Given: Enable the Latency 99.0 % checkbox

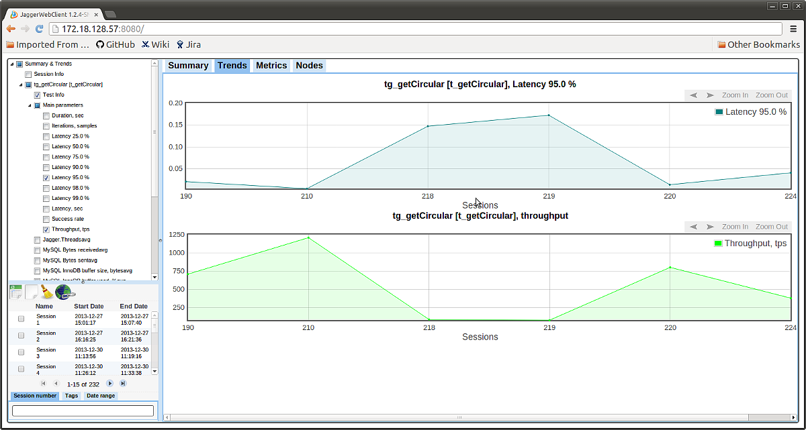Looking at the screenshot, I should [46, 199].
